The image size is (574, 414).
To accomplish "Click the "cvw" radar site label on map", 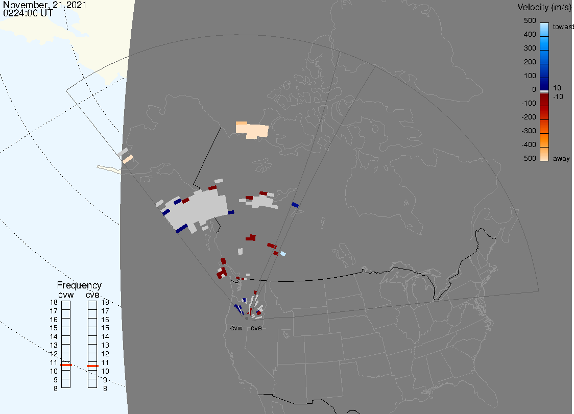I will coord(236,328).
